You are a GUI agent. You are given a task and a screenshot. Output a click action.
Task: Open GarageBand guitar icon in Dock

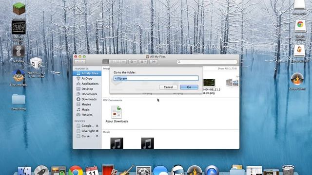coord(127,171)
